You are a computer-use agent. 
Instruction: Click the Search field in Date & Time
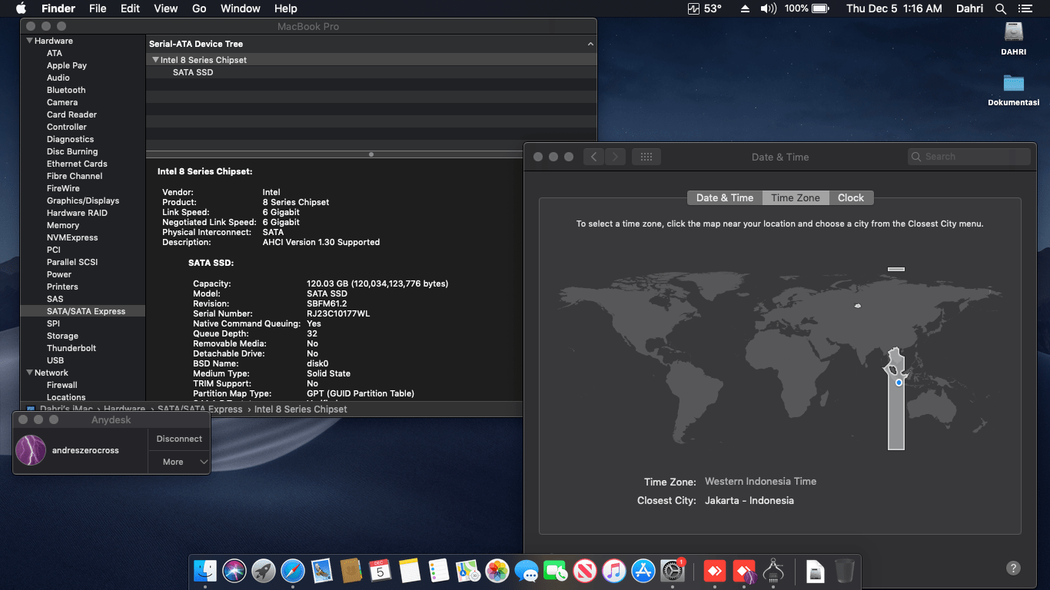(x=969, y=157)
